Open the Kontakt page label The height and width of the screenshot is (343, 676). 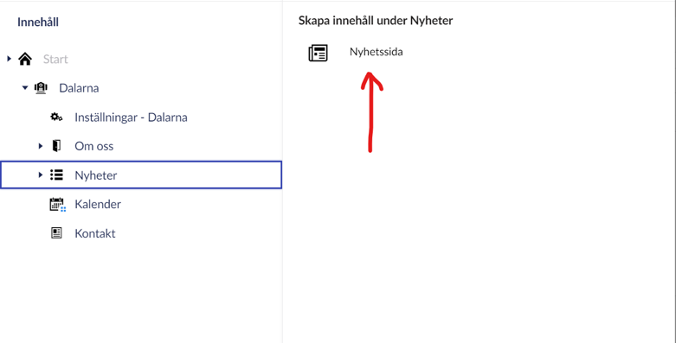(95, 233)
